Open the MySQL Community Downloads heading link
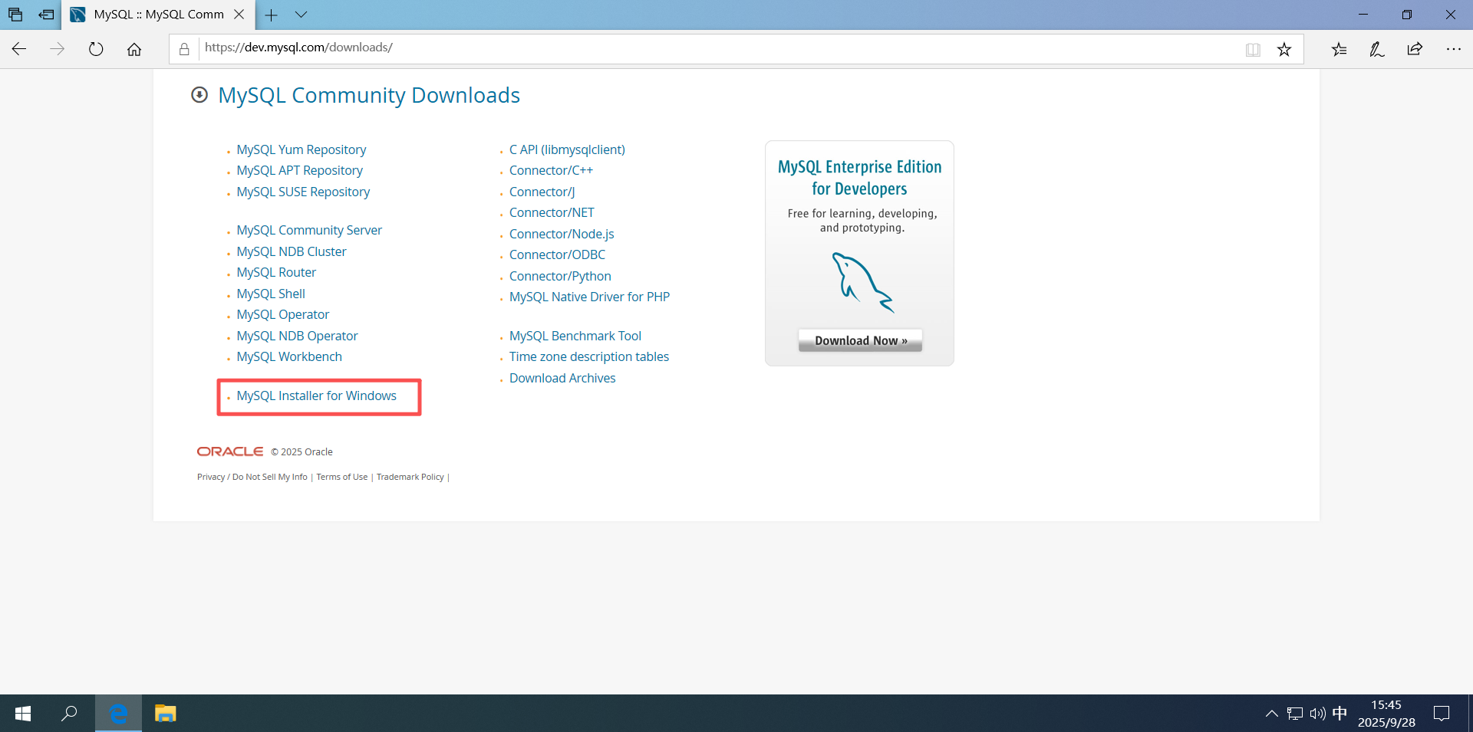1473x732 pixels. 369,95
